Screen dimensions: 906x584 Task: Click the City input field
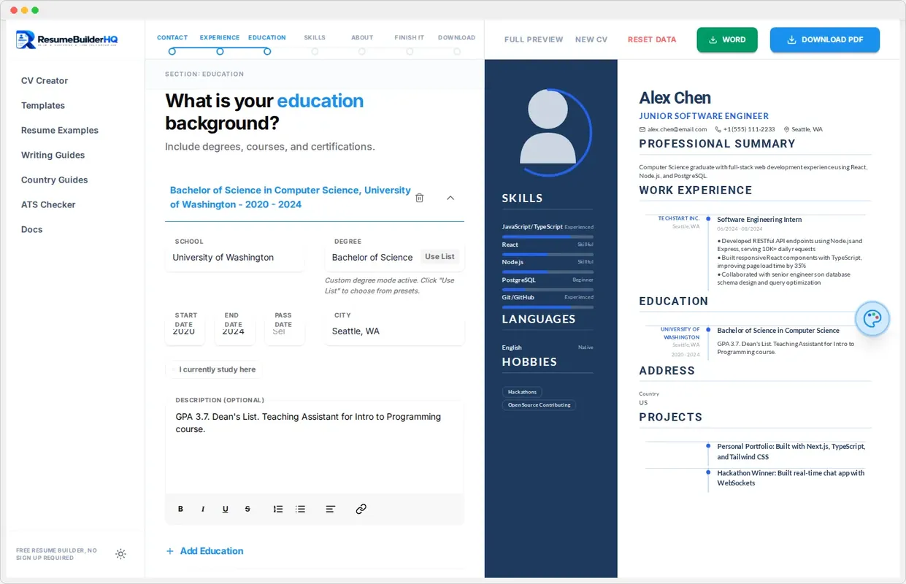click(395, 331)
